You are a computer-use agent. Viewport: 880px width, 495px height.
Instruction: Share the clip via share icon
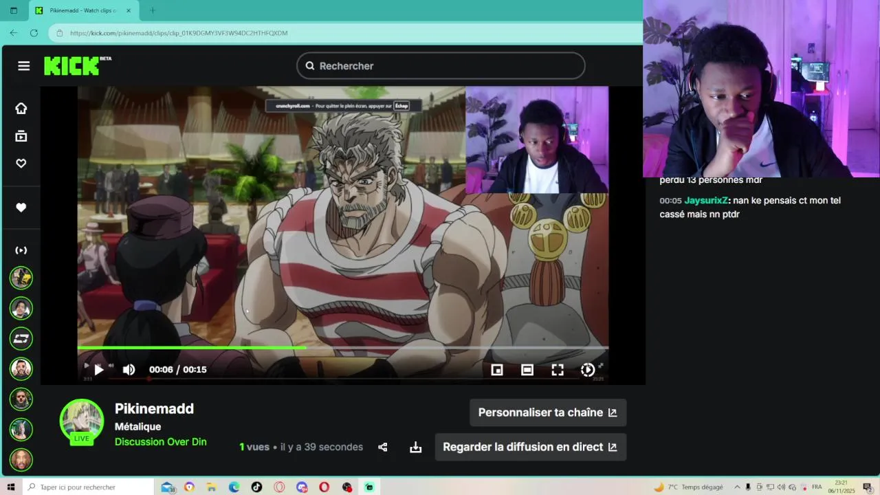point(383,448)
